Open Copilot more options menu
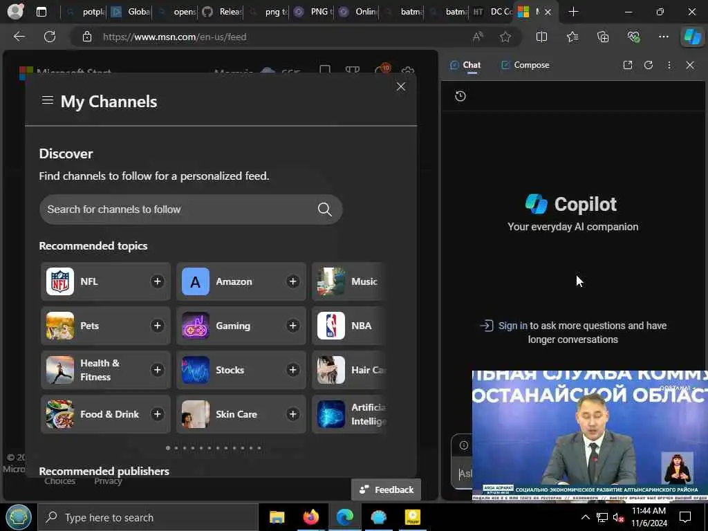 [669, 65]
